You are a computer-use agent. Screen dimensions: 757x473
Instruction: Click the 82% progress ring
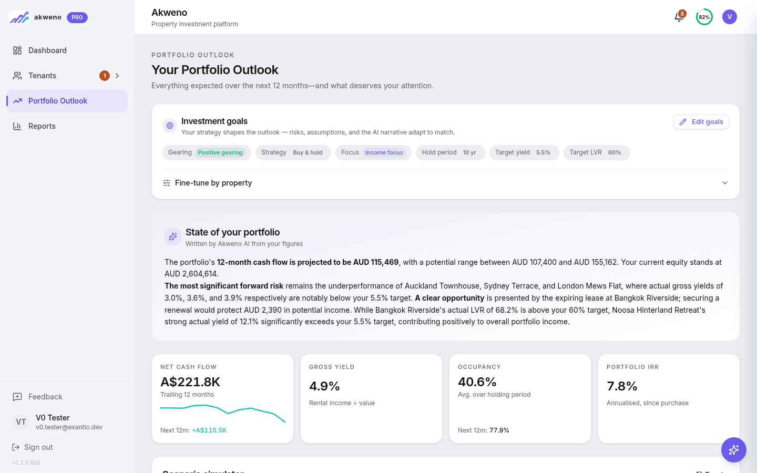pyautogui.click(x=704, y=17)
